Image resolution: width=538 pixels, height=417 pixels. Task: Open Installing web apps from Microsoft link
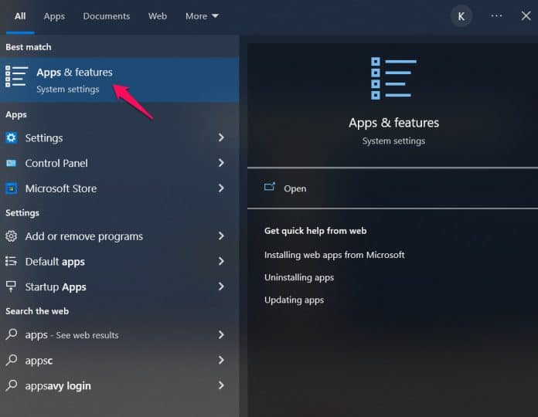click(x=334, y=255)
